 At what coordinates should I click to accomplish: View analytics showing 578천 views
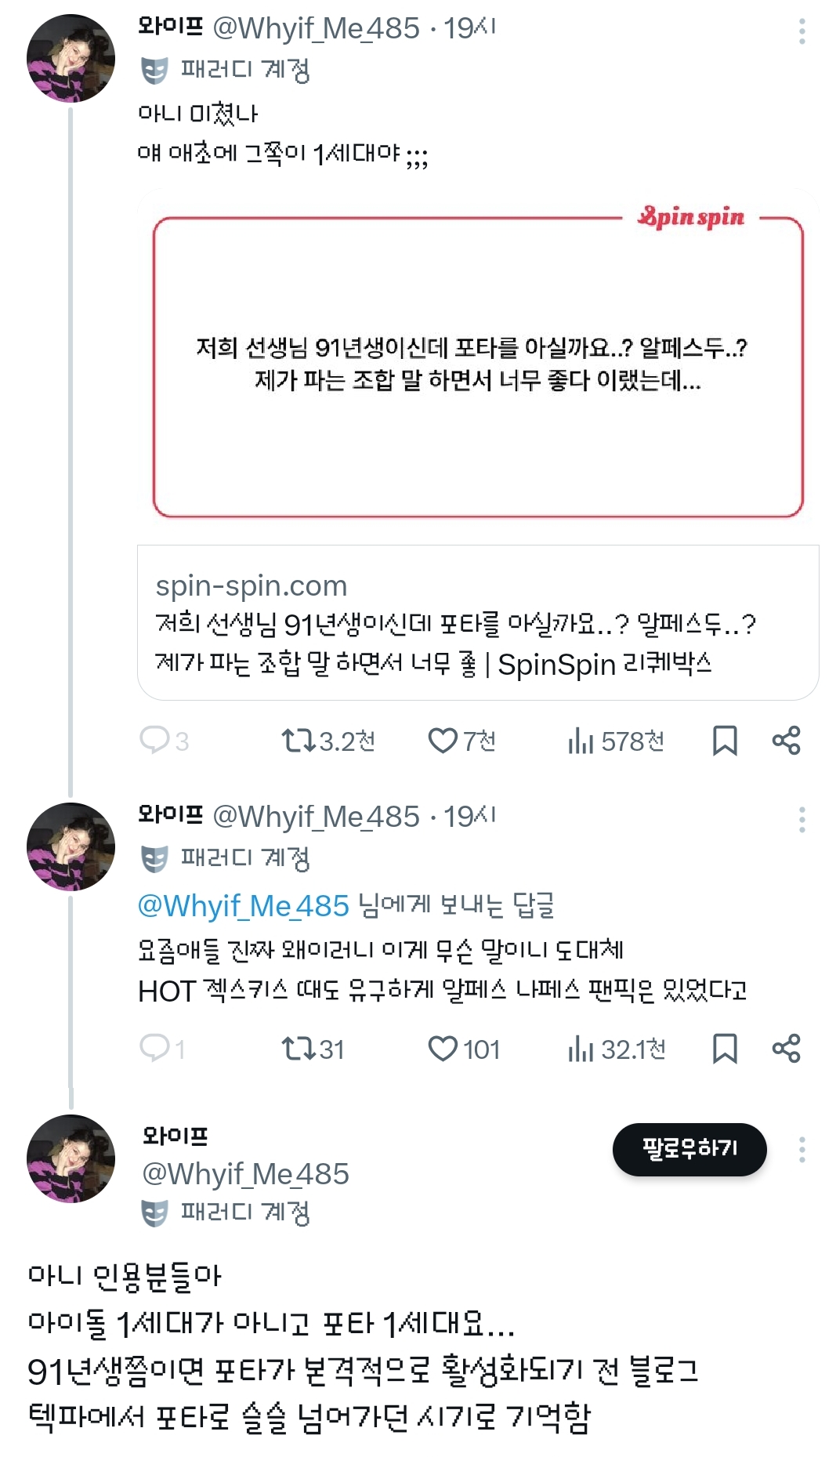pyautogui.click(x=581, y=740)
